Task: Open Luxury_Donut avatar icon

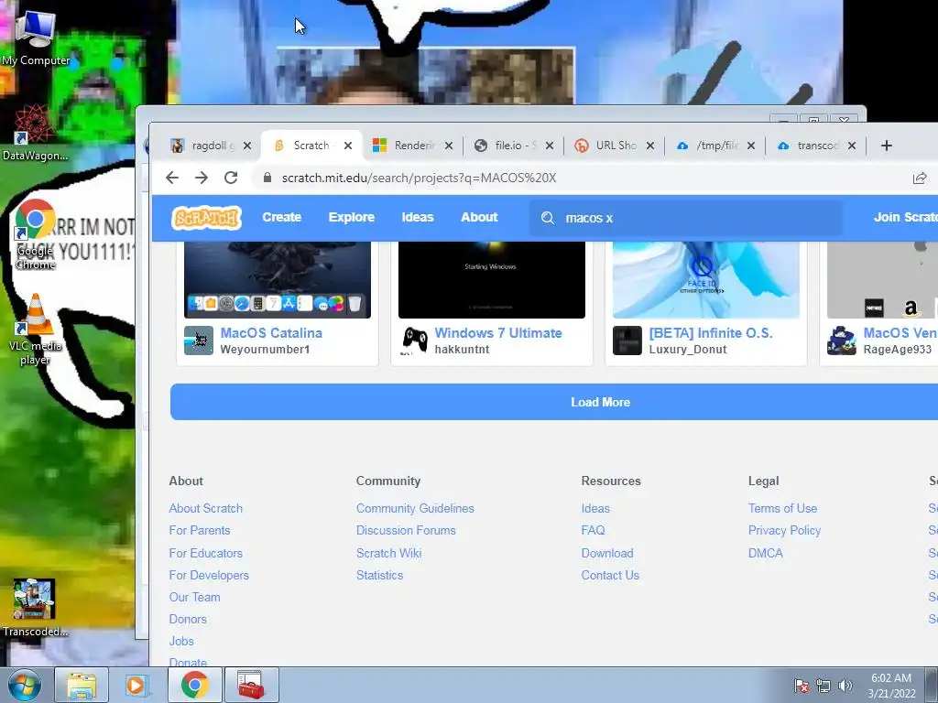Action: [x=627, y=341]
